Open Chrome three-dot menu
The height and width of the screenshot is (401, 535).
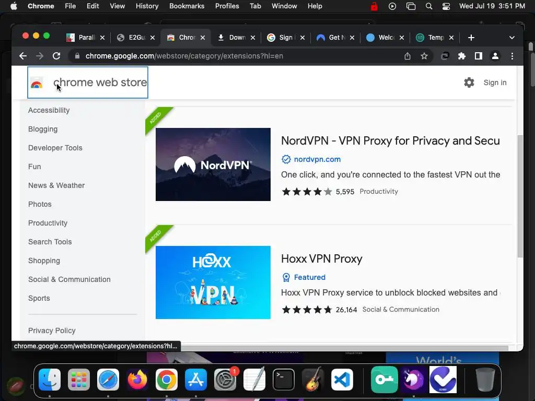coord(512,56)
